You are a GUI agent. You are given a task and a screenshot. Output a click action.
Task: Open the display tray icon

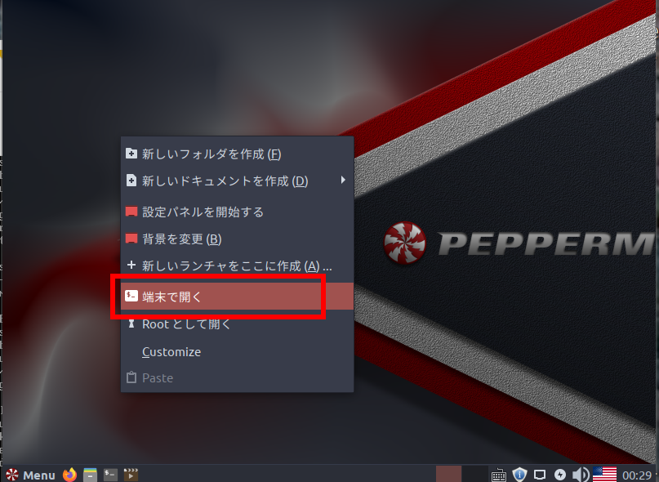(540, 475)
